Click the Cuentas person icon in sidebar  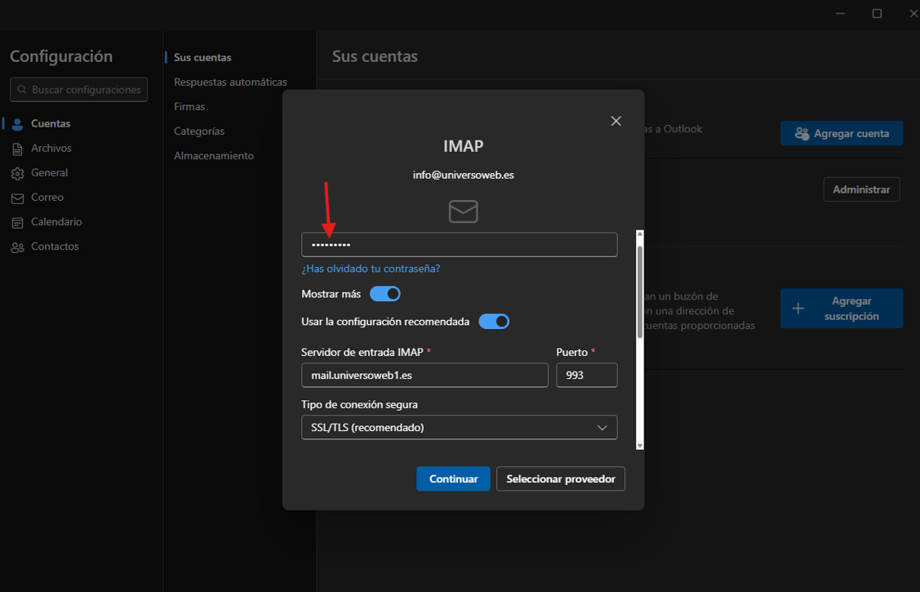(x=17, y=124)
